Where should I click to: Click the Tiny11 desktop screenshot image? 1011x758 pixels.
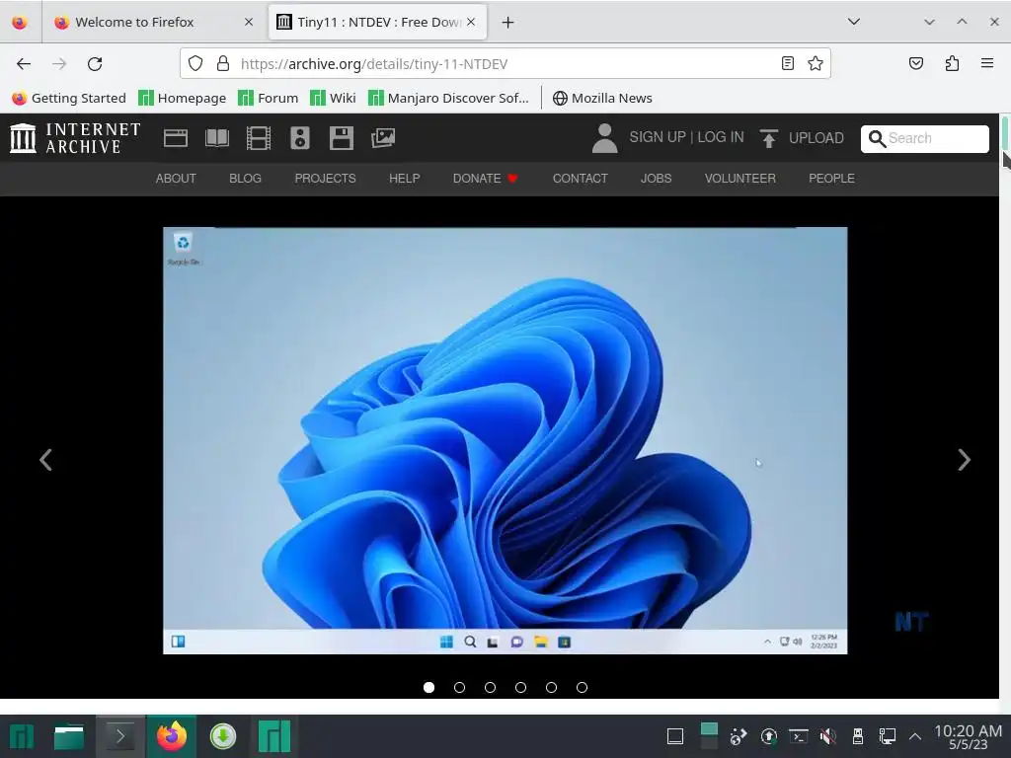click(x=505, y=441)
